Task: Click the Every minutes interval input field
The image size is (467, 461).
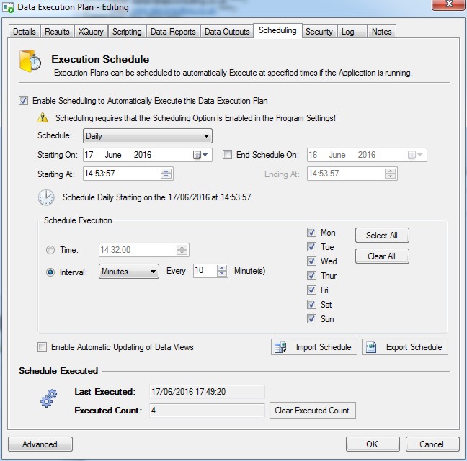Action: click(x=209, y=272)
